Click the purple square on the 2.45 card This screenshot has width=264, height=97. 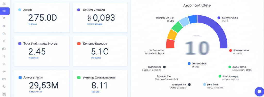tap(20, 44)
